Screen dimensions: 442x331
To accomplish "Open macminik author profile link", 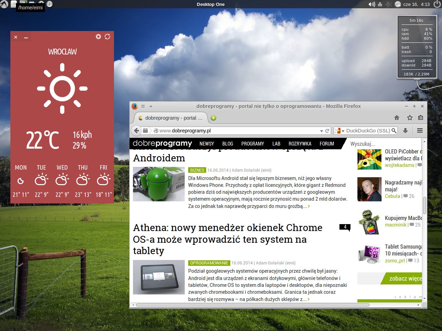I will [396, 225].
